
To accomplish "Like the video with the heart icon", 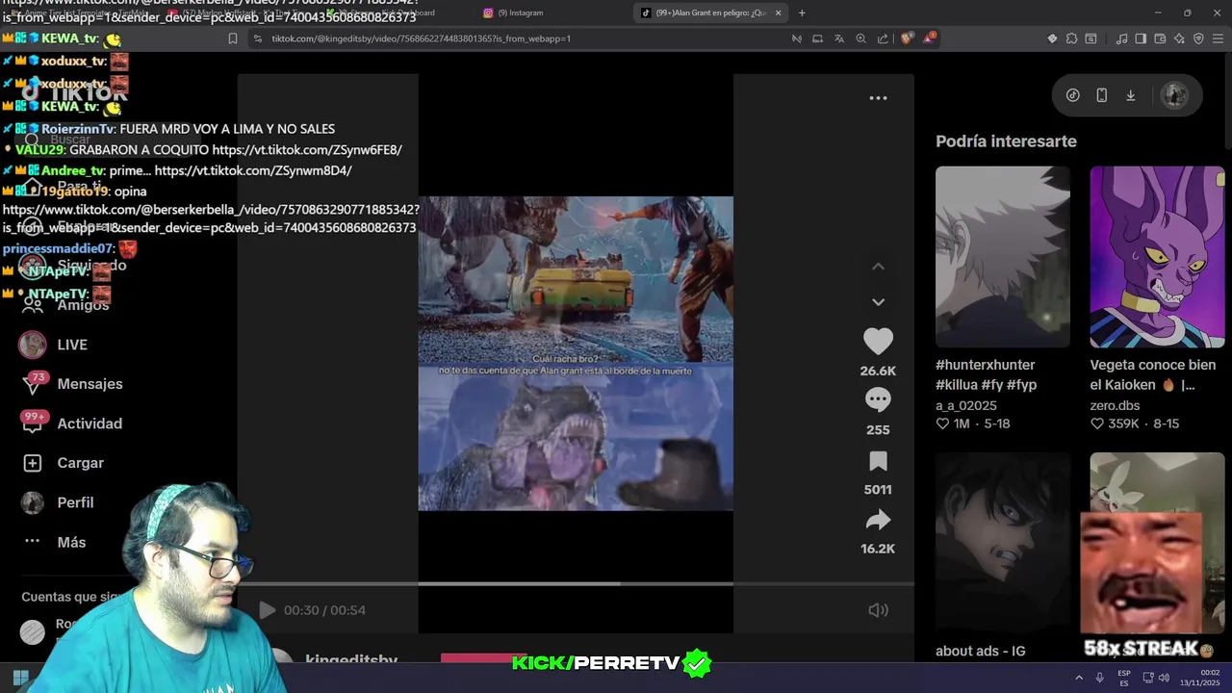I will tap(878, 342).
